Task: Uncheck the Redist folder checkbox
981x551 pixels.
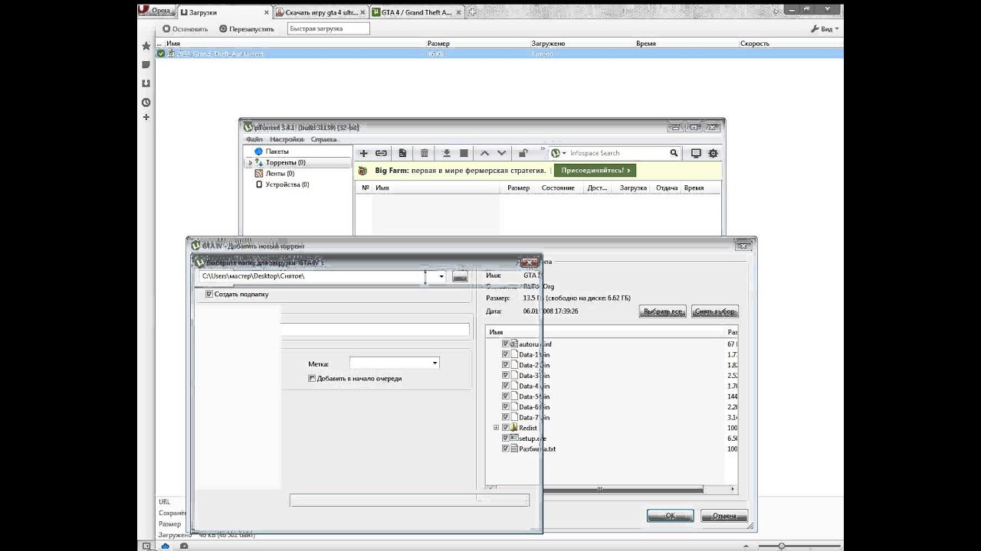Action: (x=505, y=428)
